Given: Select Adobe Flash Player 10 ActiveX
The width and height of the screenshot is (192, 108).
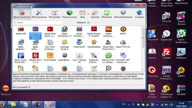Looking at the screenshot, I should click(35, 33).
